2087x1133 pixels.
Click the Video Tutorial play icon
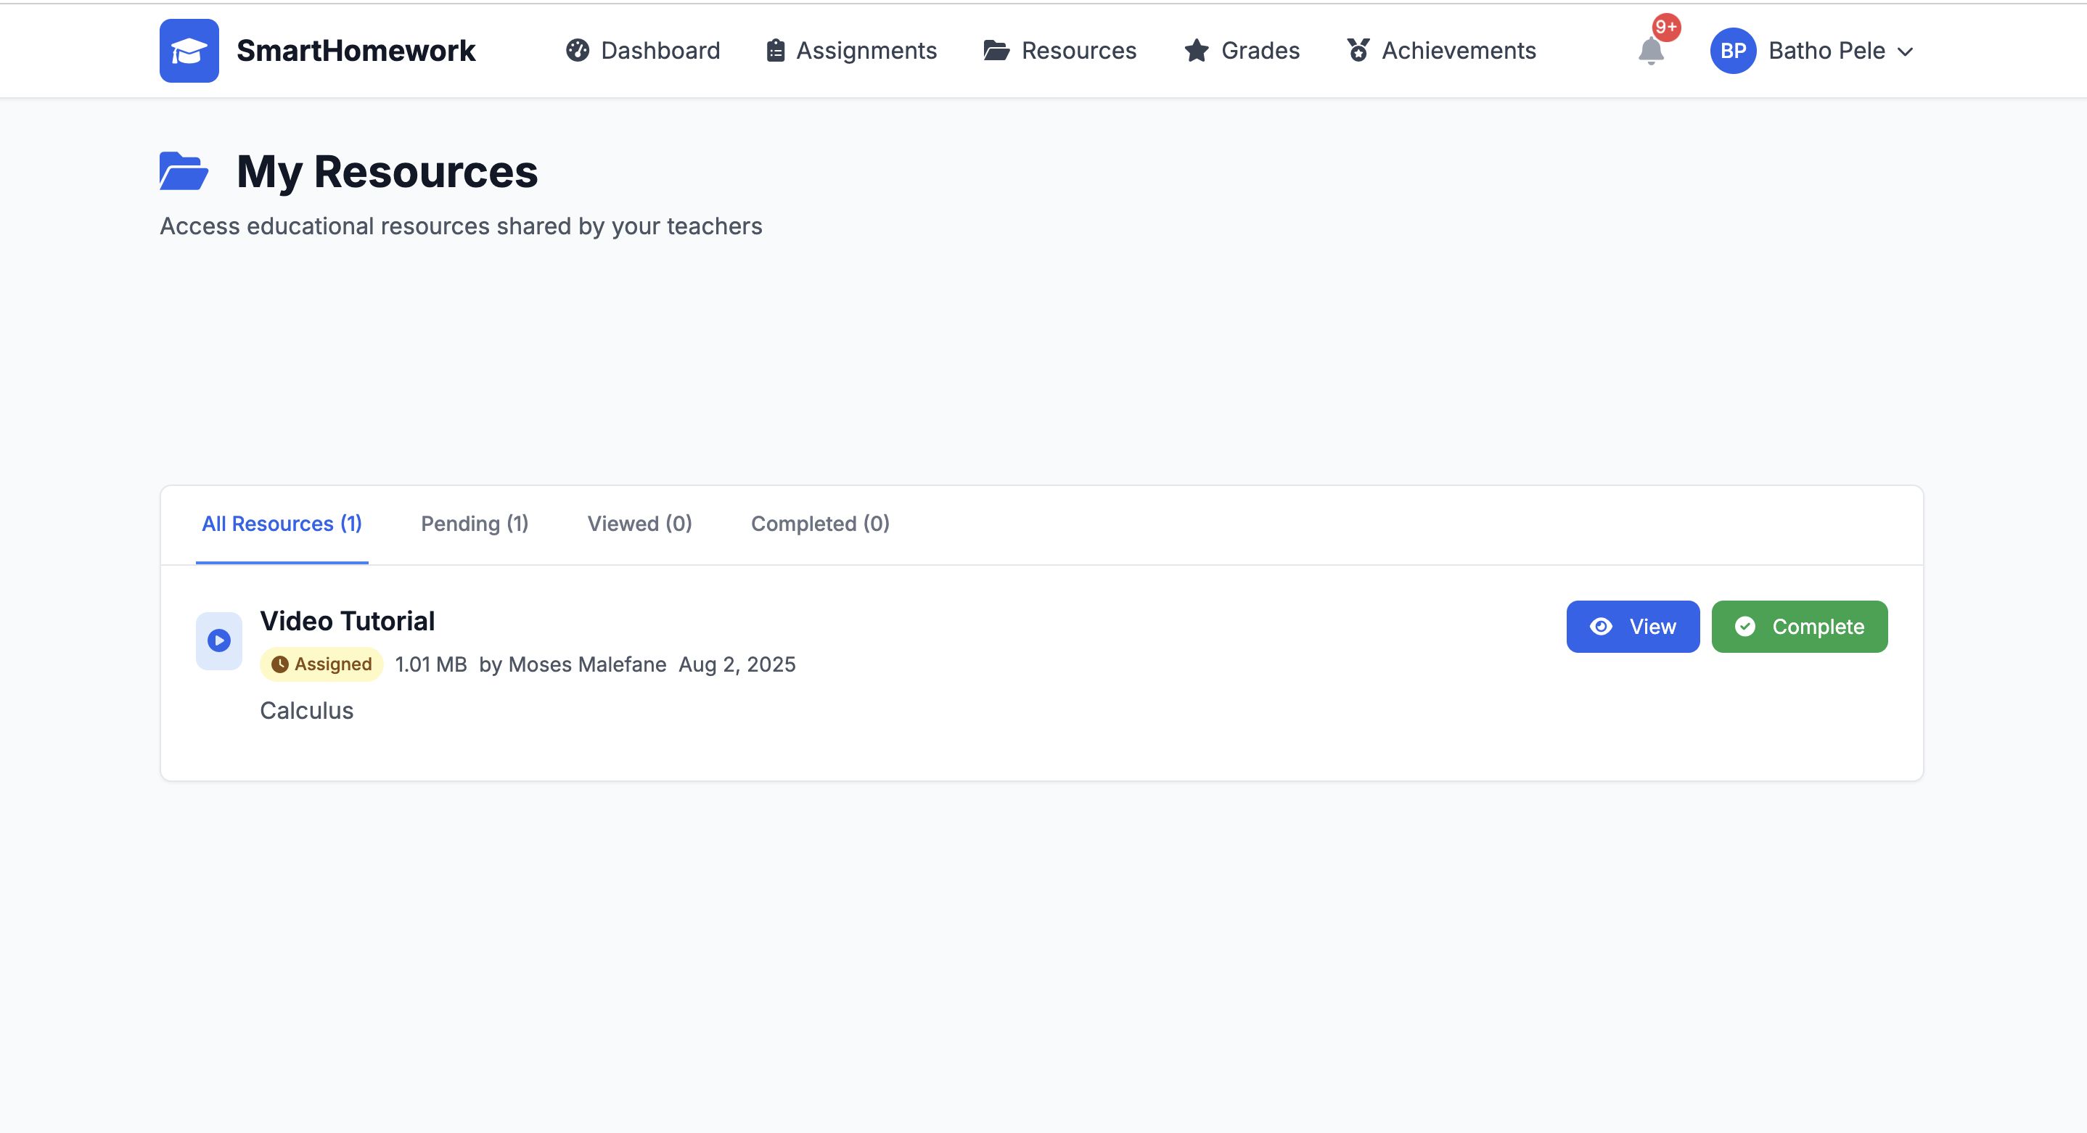pyautogui.click(x=218, y=640)
